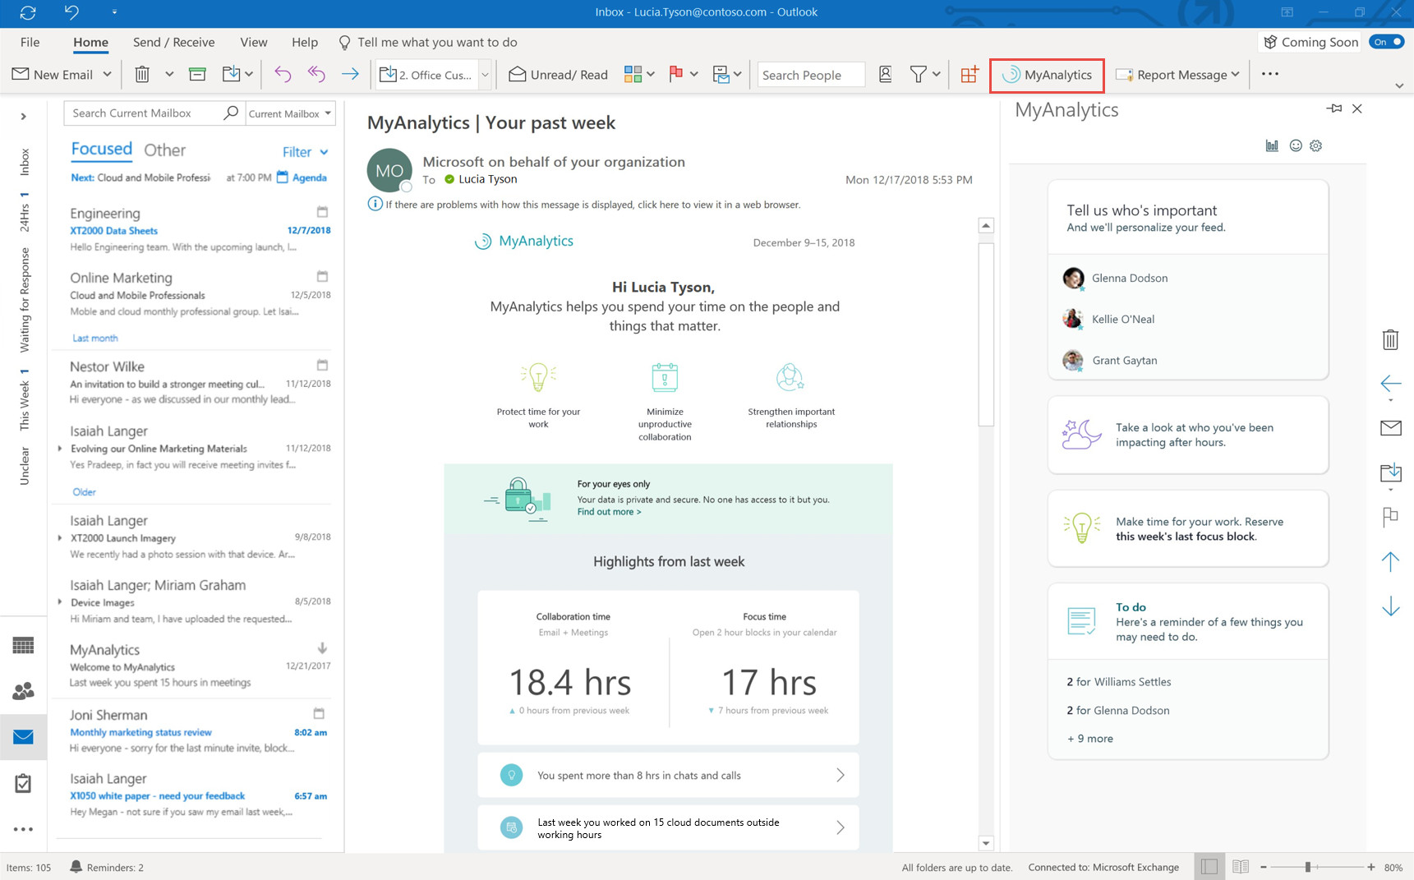
Task: Expand the folder pane chevron
Action: 23,116
